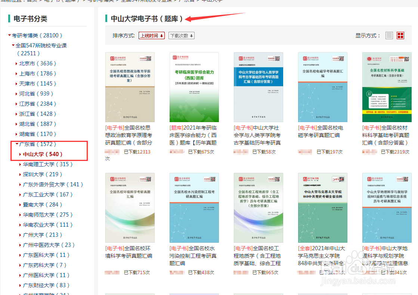Open 全国名校电磁学考研真题汇编 cover
This screenshot has height=295, width=418.
click(323, 87)
